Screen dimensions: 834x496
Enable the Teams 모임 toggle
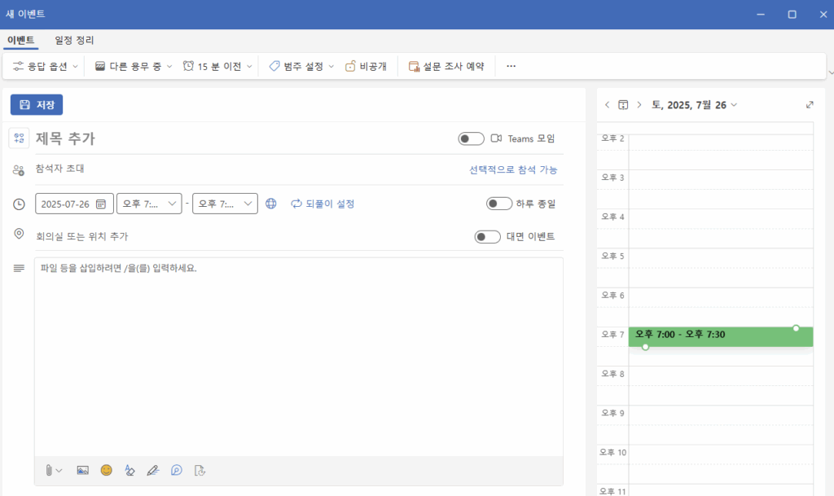[x=471, y=139]
